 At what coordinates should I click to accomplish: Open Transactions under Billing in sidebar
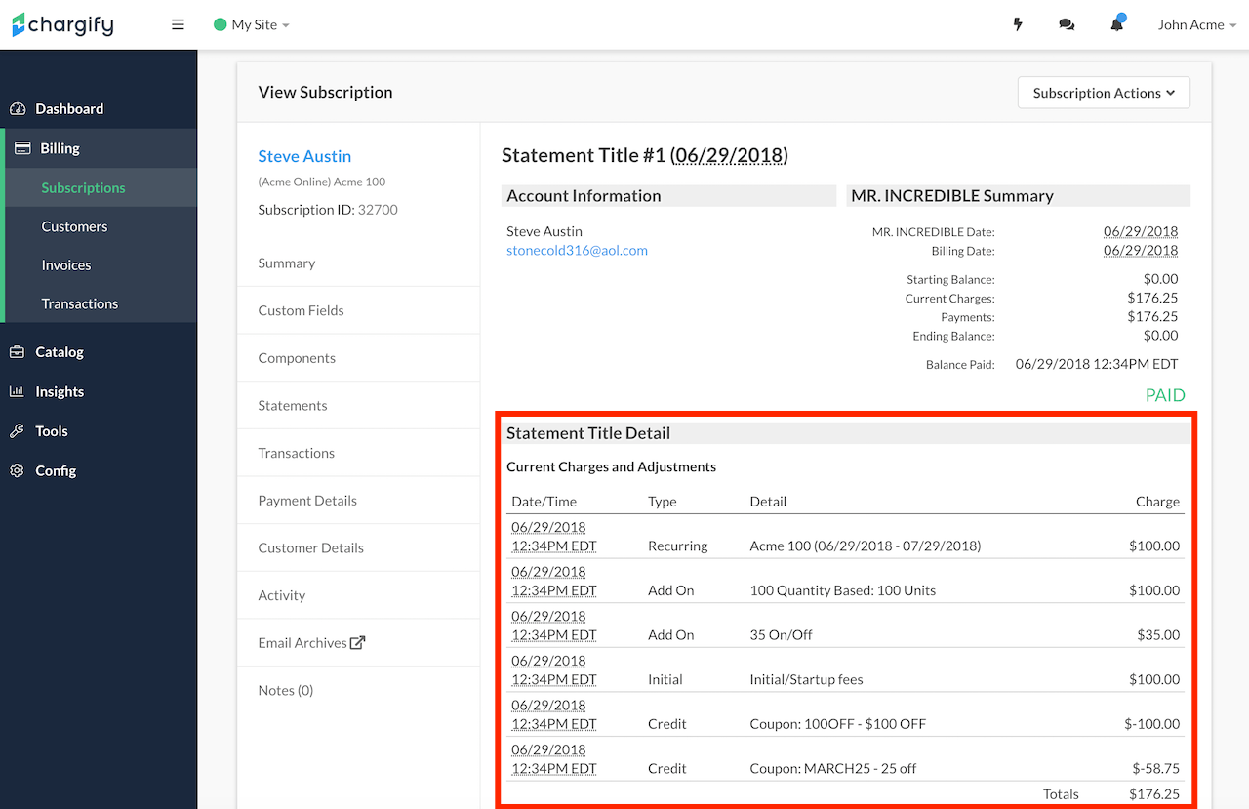[x=80, y=303]
